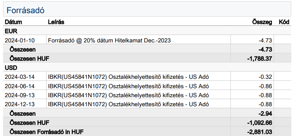Click the Forrásadó section title
294x137 pixels.
coord(25,11)
